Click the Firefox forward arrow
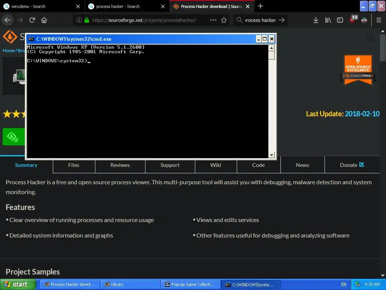Screen dimensions: 386x290 click(20, 20)
